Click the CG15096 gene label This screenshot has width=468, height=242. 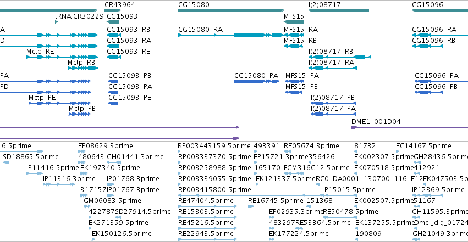427,5
